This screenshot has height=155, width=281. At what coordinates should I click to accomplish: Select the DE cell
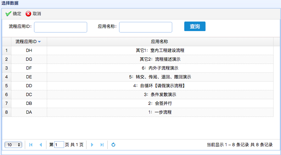click(x=29, y=77)
